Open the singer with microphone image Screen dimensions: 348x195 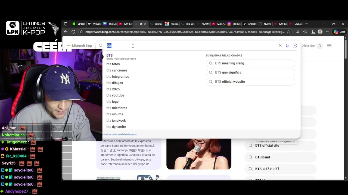tap(199, 154)
